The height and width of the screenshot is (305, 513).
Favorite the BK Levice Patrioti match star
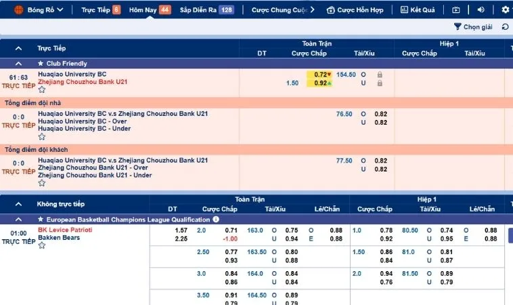(42, 245)
